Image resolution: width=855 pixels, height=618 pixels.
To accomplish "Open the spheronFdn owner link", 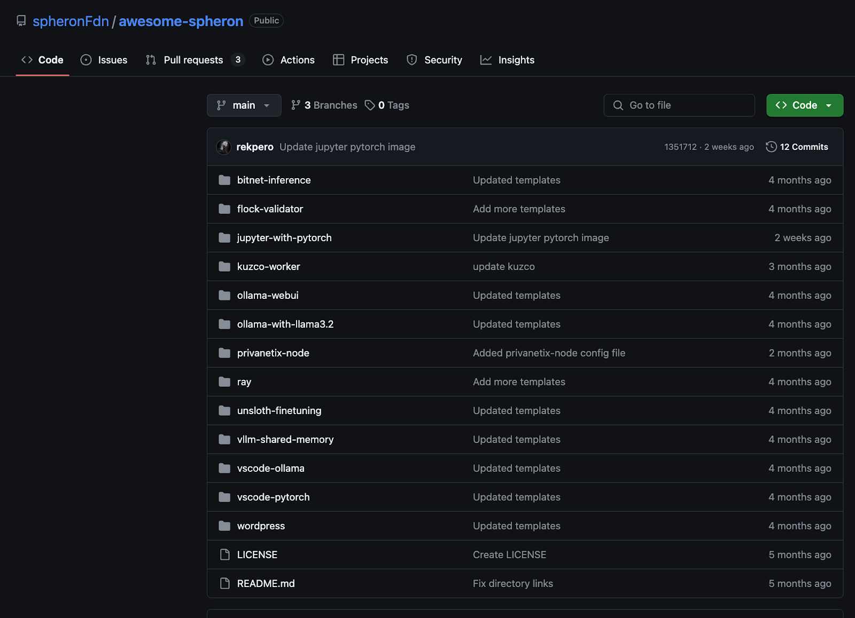I will [71, 21].
